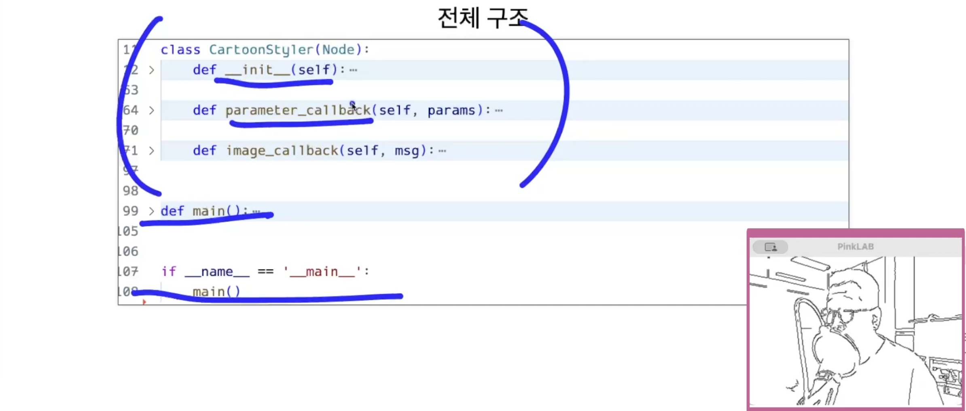Screen dimensions: 966x411
Task: Click the camera icon in PinkLAB window
Action: point(770,247)
